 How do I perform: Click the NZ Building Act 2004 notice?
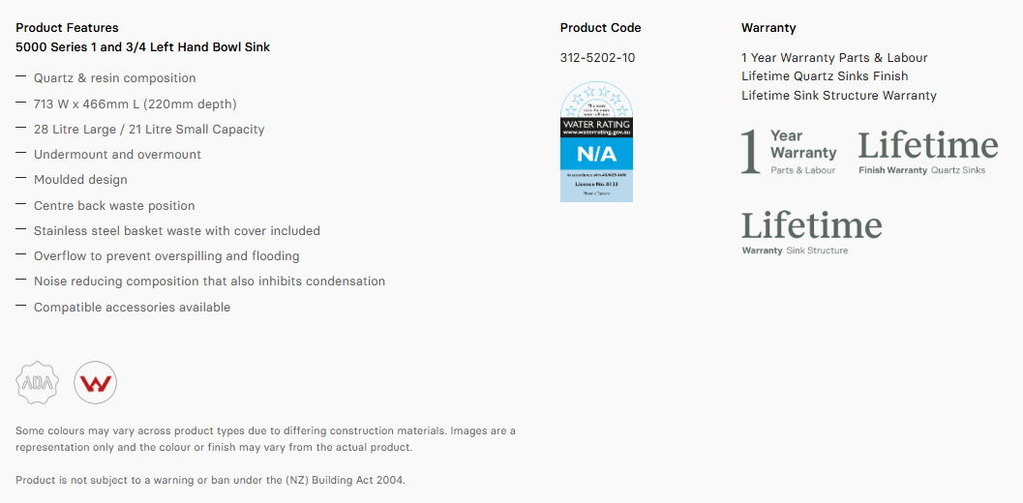pyautogui.click(x=210, y=480)
